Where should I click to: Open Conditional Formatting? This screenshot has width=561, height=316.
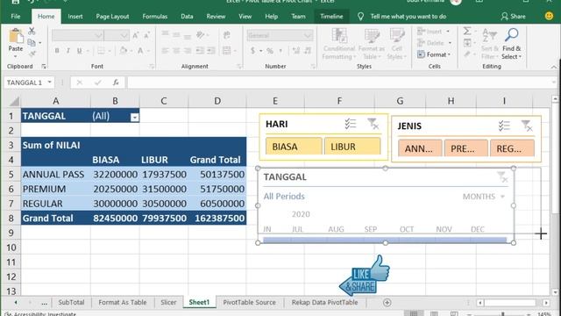point(339,44)
